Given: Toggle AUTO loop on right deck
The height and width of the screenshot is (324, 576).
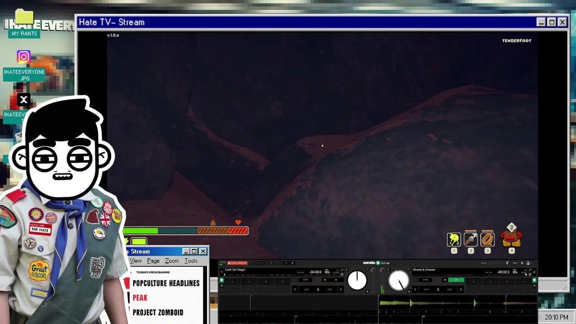Looking at the screenshot, I should [426, 289].
